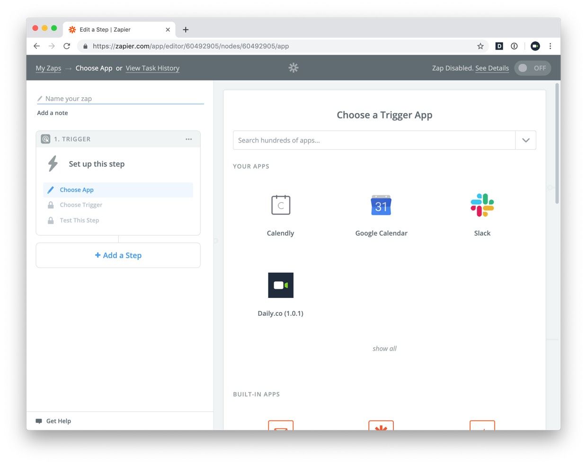
Task: Select the Daily.co video camera icon
Action: pyautogui.click(x=281, y=285)
